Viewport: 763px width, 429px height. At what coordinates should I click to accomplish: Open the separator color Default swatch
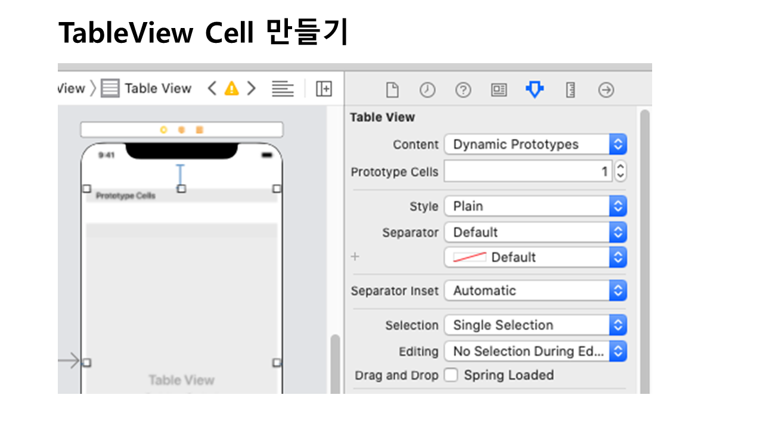535,257
